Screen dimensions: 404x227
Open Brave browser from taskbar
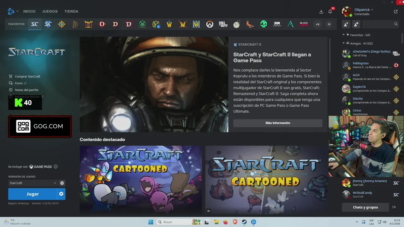(235, 222)
